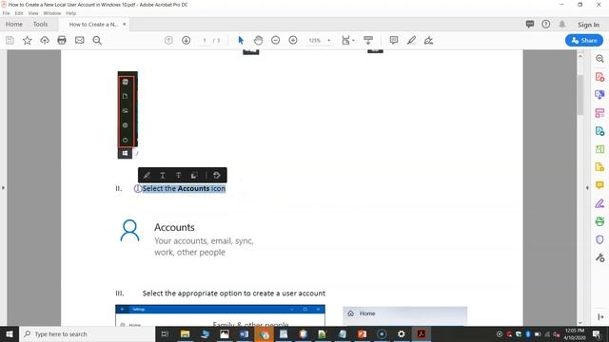Viewport: 609px width, 342px height.
Task: Close the How to Create document tab
Action: [x=125, y=24]
